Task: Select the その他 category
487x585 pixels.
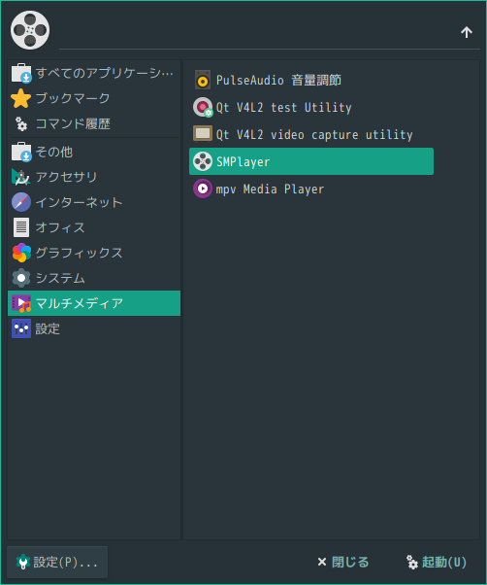Action: tap(94, 152)
